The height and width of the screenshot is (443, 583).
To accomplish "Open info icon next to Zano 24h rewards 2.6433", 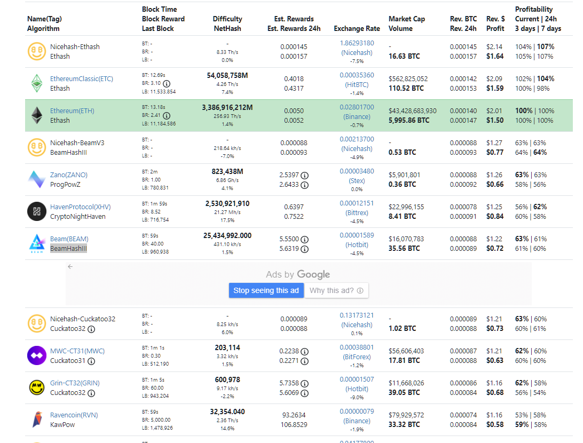I will [304, 185].
